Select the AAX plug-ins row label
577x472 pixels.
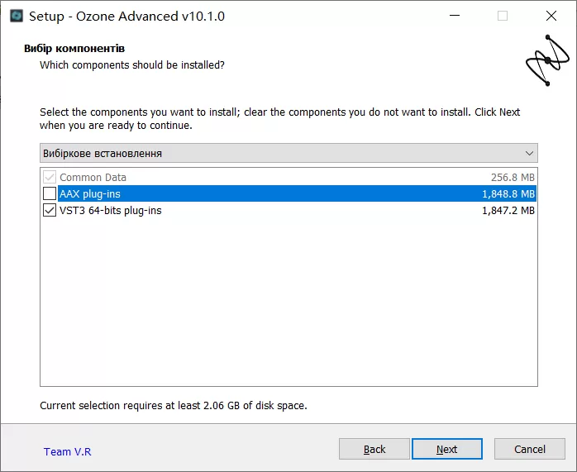[90, 194]
